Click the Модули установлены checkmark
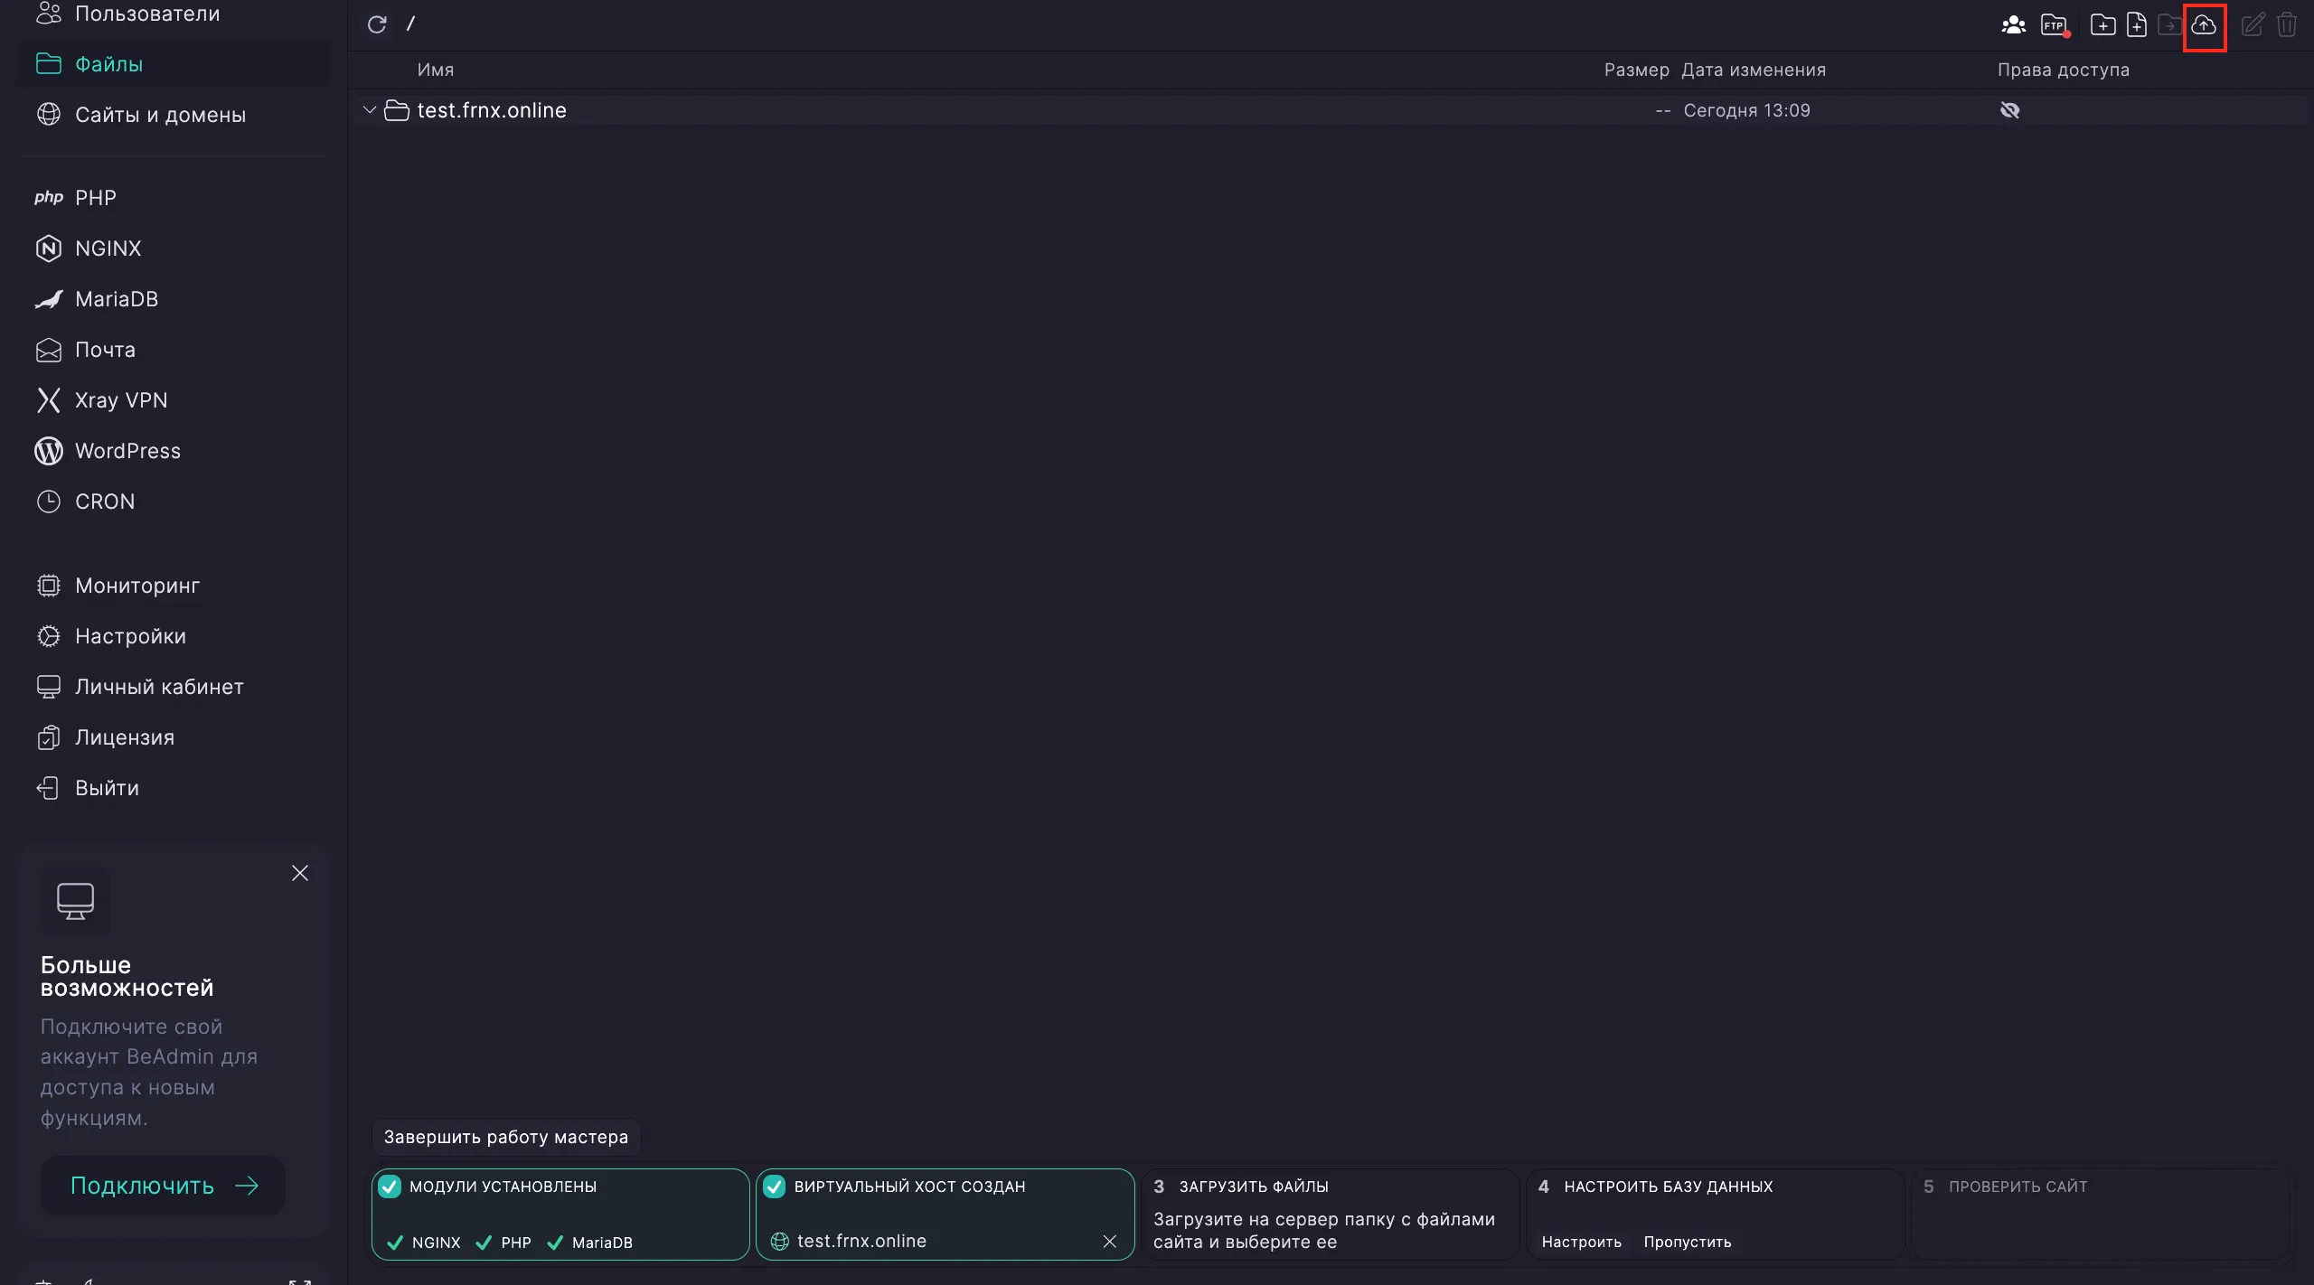This screenshot has width=2314, height=1285. (390, 1187)
